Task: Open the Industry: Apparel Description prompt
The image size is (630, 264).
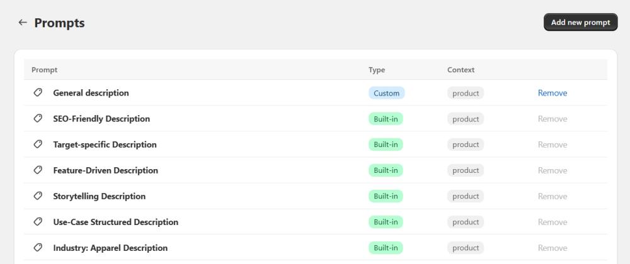Action: (110, 248)
